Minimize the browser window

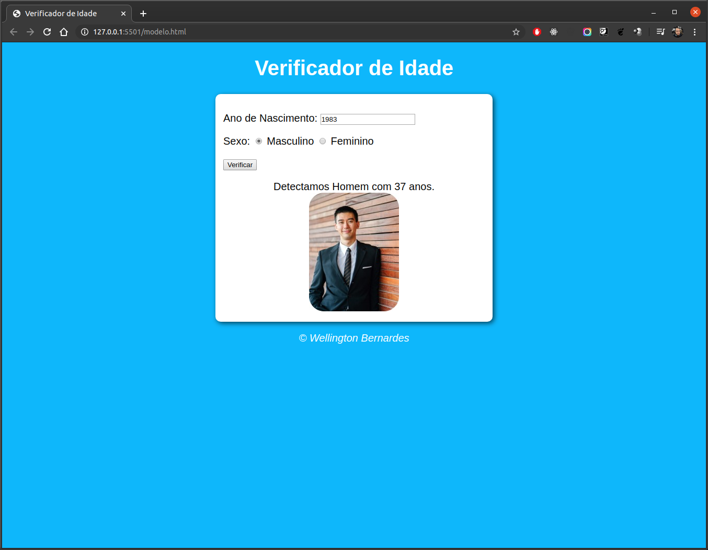click(x=654, y=13)
